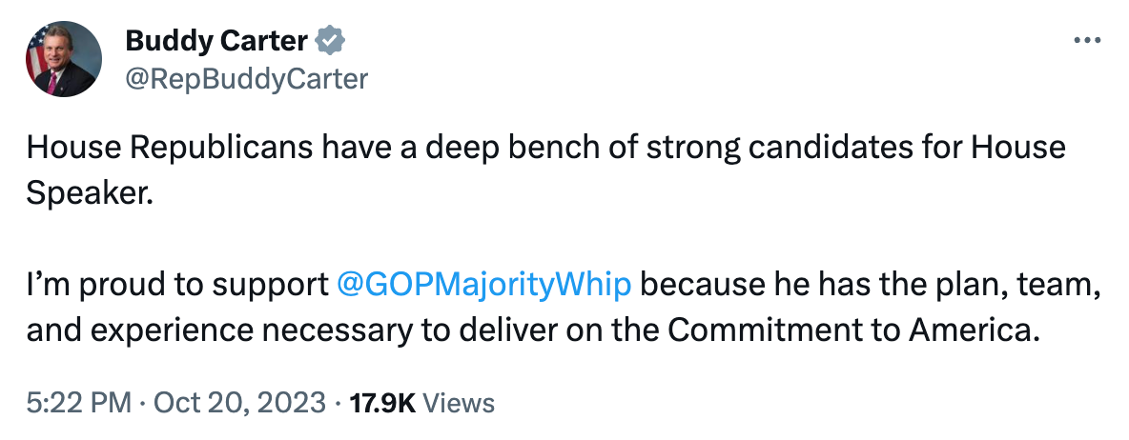Click the 5:22 PM Oct 20, 2023 timestamp
Viewport: 1129px width, 440px height.
coord(176,403)
